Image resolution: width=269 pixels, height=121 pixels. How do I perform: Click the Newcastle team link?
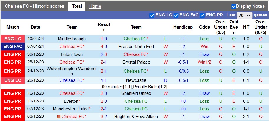136,80
